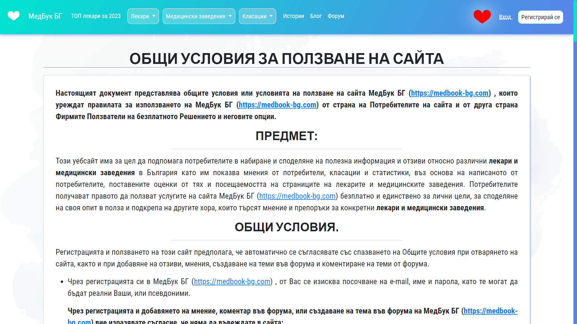This screenshot has width=577, height=324.
Task: Navigate to the Форум page
Action: click(x=336, y=16)
